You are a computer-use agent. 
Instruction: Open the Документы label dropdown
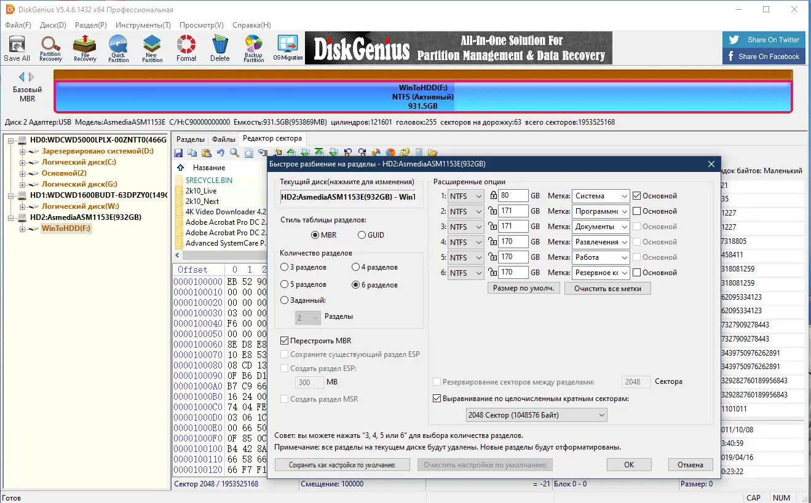[x=600, y=227]
